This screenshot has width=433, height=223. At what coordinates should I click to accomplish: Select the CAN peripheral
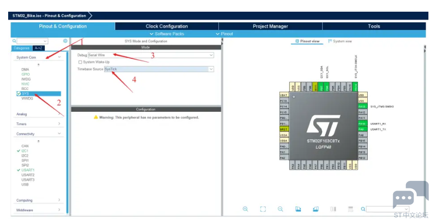(x=25, y=146)
